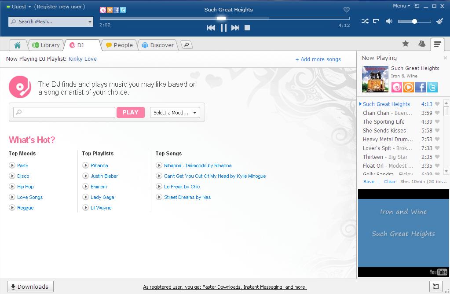
Task: Open the friends panel icon
Action: tap(422, 44)
